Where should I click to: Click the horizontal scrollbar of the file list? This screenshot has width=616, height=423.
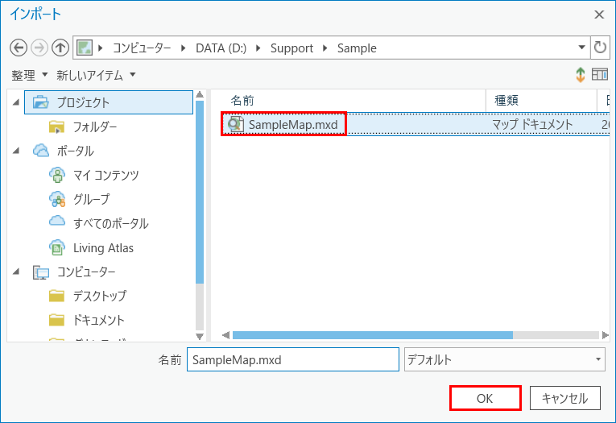(x=372, y=334)
